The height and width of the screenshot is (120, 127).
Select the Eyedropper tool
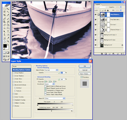[8, 38]
